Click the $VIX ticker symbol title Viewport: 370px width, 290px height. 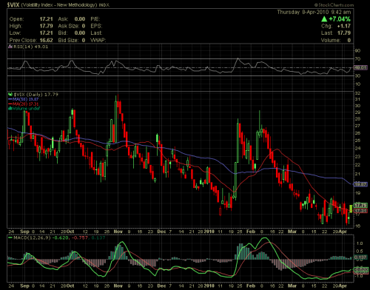[13, 4]
